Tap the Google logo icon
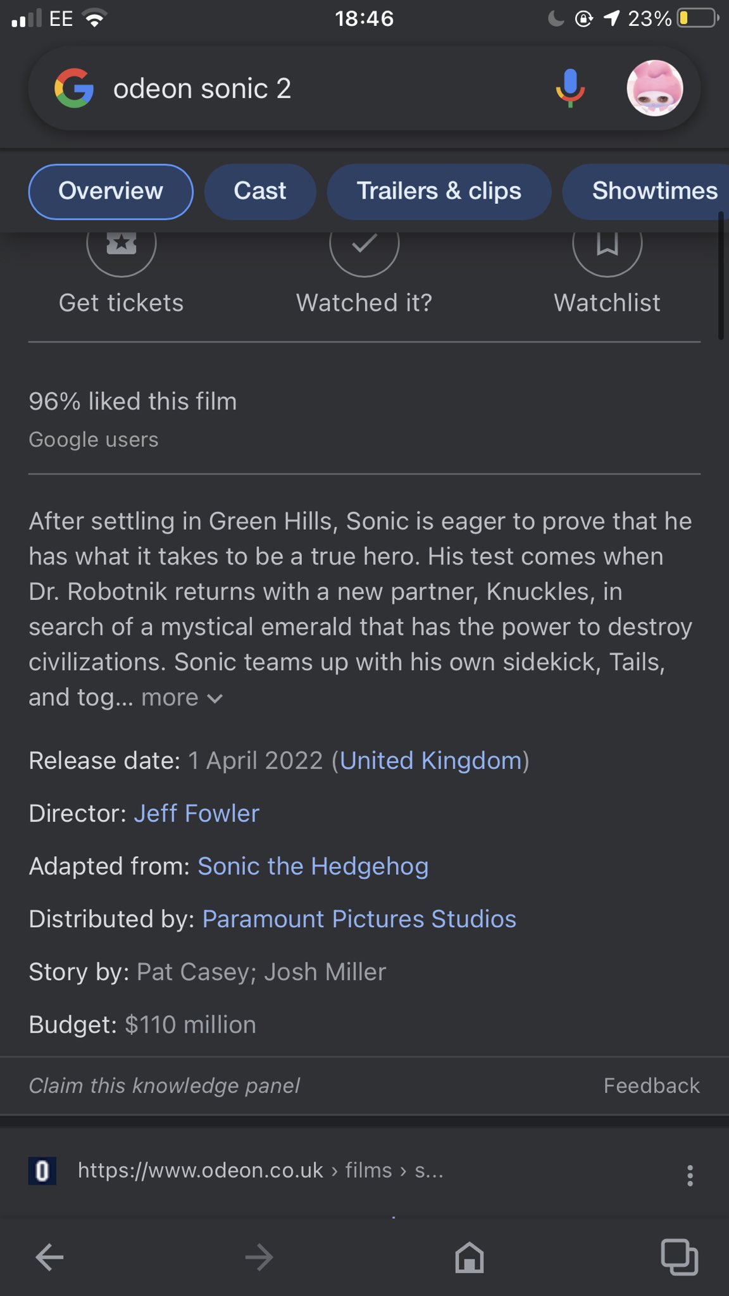The image size is (729, 1296). pyautogui.click(x=74, y=88)
